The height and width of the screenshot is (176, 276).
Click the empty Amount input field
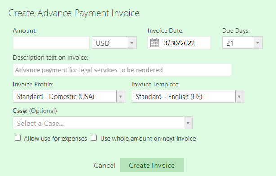[x=51, y=43]
